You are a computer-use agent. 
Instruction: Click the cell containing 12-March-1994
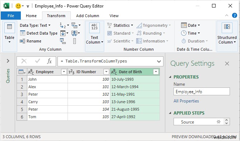coord(135,87)
